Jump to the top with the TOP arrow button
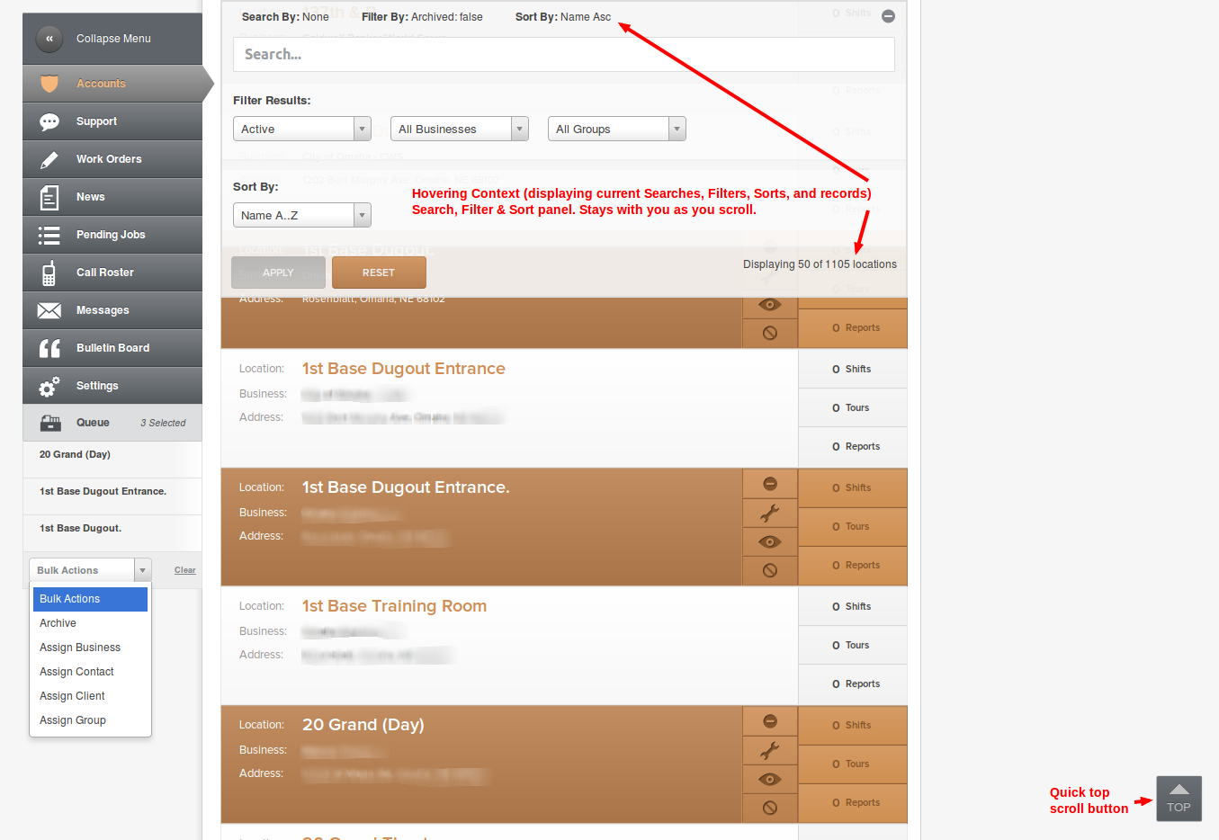The width and height of the screenshot is (1219, 840). [1179, 799]
